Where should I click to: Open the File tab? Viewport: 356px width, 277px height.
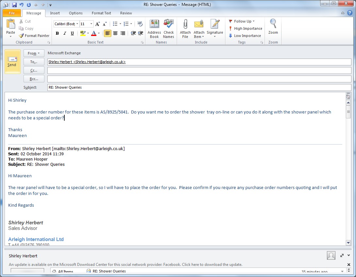coord(12,13)
